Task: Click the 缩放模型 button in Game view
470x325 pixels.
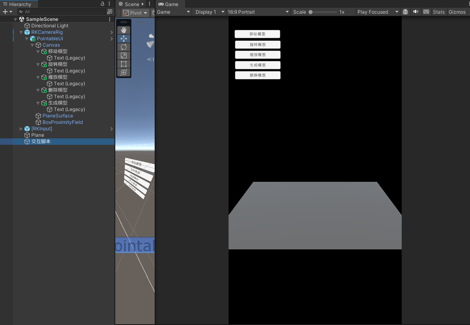Action: pos(258,55)
